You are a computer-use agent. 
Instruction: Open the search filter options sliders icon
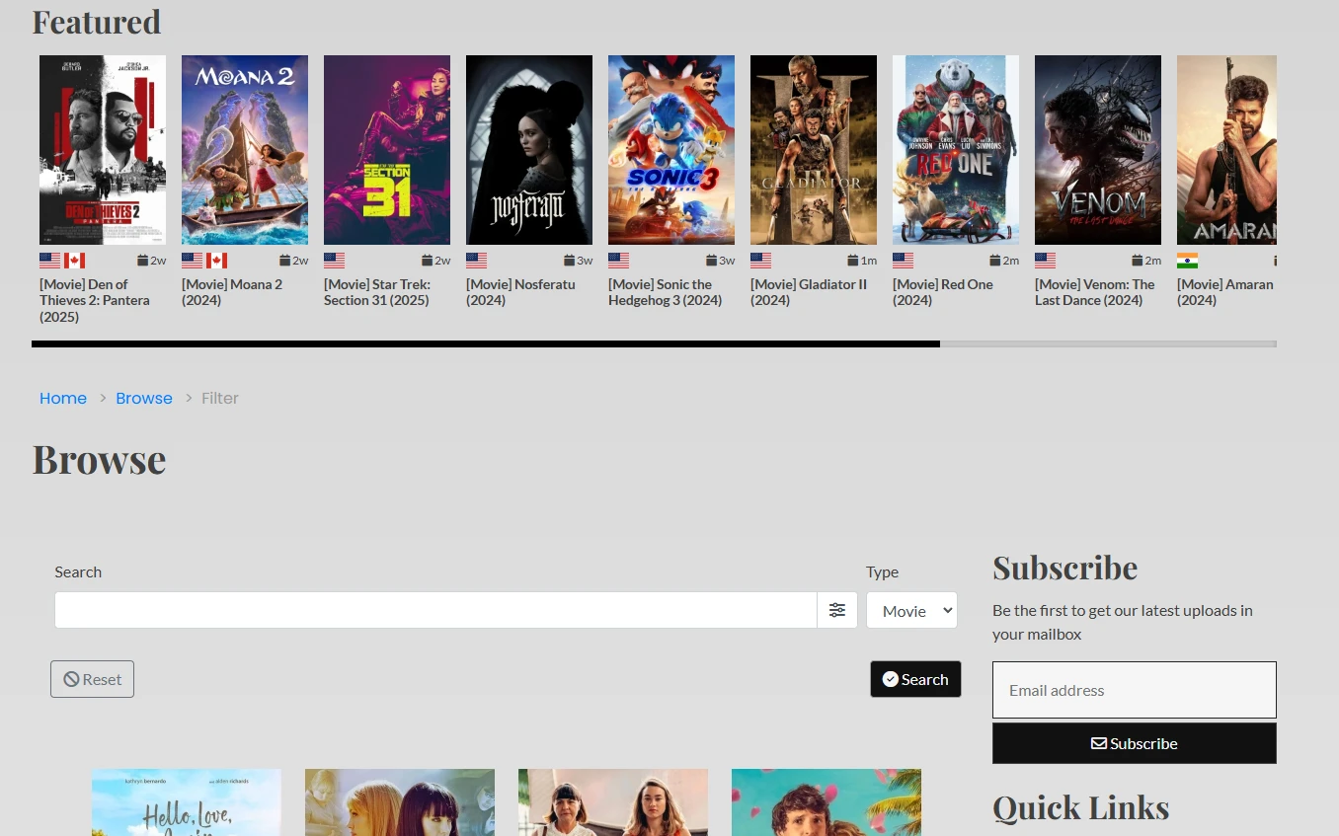[x=836, y=610]
